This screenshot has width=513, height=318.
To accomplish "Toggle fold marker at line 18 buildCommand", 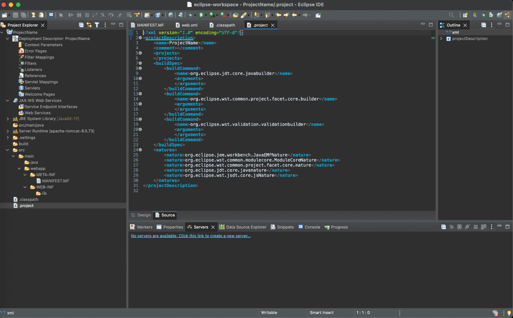I will point(140,119).
